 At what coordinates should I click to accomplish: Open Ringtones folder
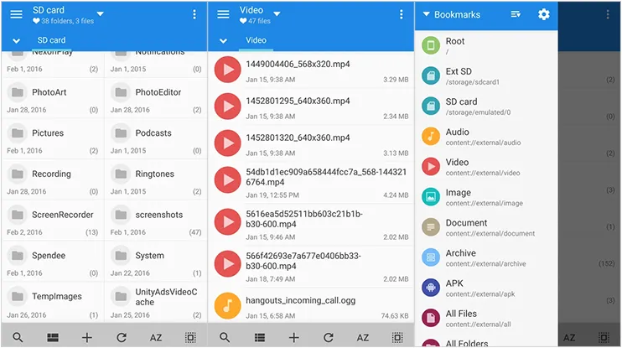[156, 180]
